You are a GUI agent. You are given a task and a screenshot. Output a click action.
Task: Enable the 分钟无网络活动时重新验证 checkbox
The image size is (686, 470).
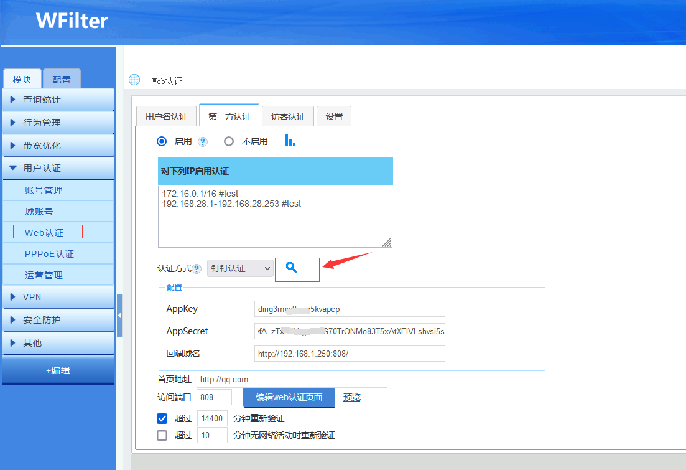[x=162, y=435]
